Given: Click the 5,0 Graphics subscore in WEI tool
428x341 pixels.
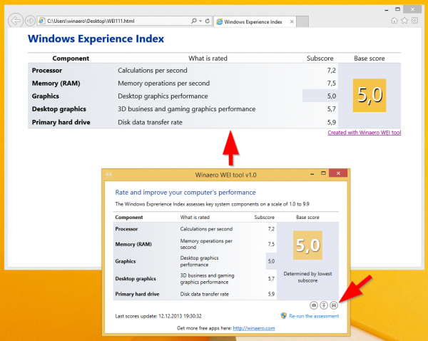Looking at the screenshot, I should point(271,261).
